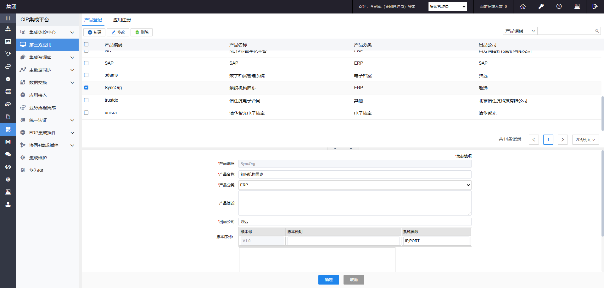The height and width of the screenshot is (288, 604).
Task: Click the home icon in top bar
Action: coord(523,7)
